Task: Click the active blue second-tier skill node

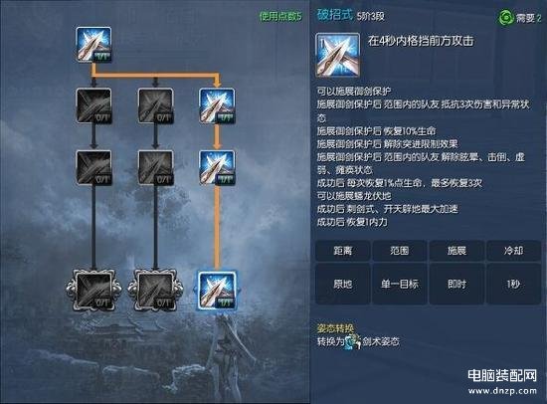Action: pos(217,106)
